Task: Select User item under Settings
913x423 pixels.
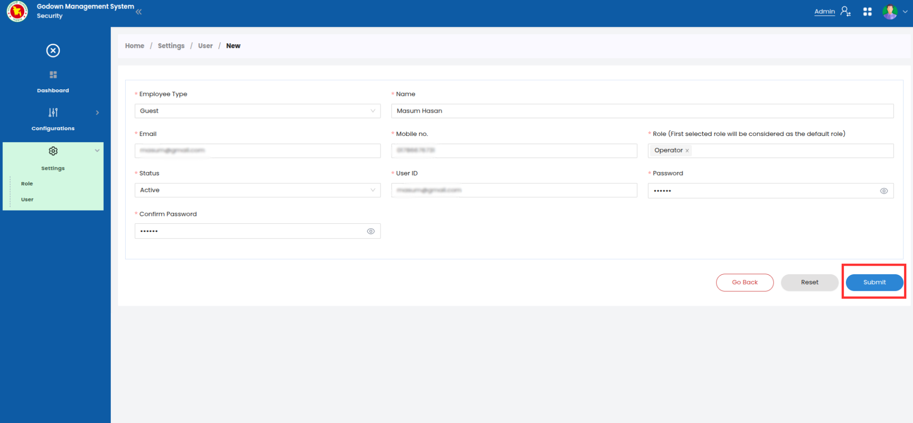Action: point(27,200)
